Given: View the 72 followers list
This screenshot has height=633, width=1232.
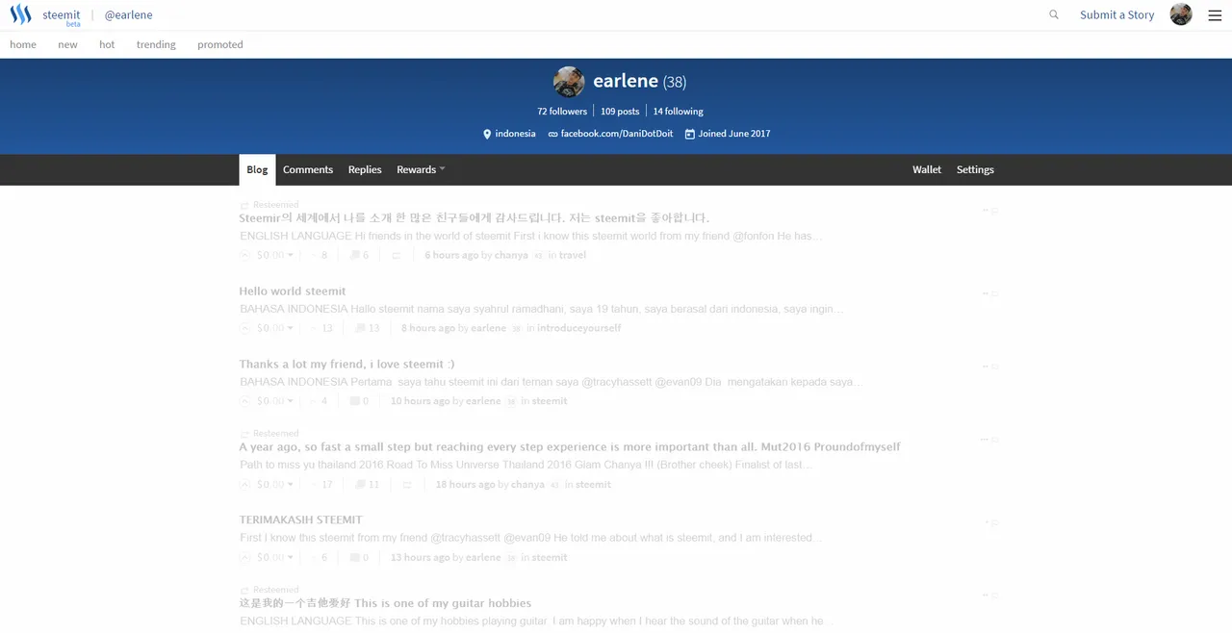Looking at the screenshot, I should [562, 112].
